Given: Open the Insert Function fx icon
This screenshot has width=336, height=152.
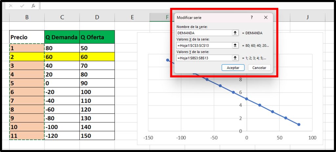Looking at the screenshot, I should click(x=33, y=6).
